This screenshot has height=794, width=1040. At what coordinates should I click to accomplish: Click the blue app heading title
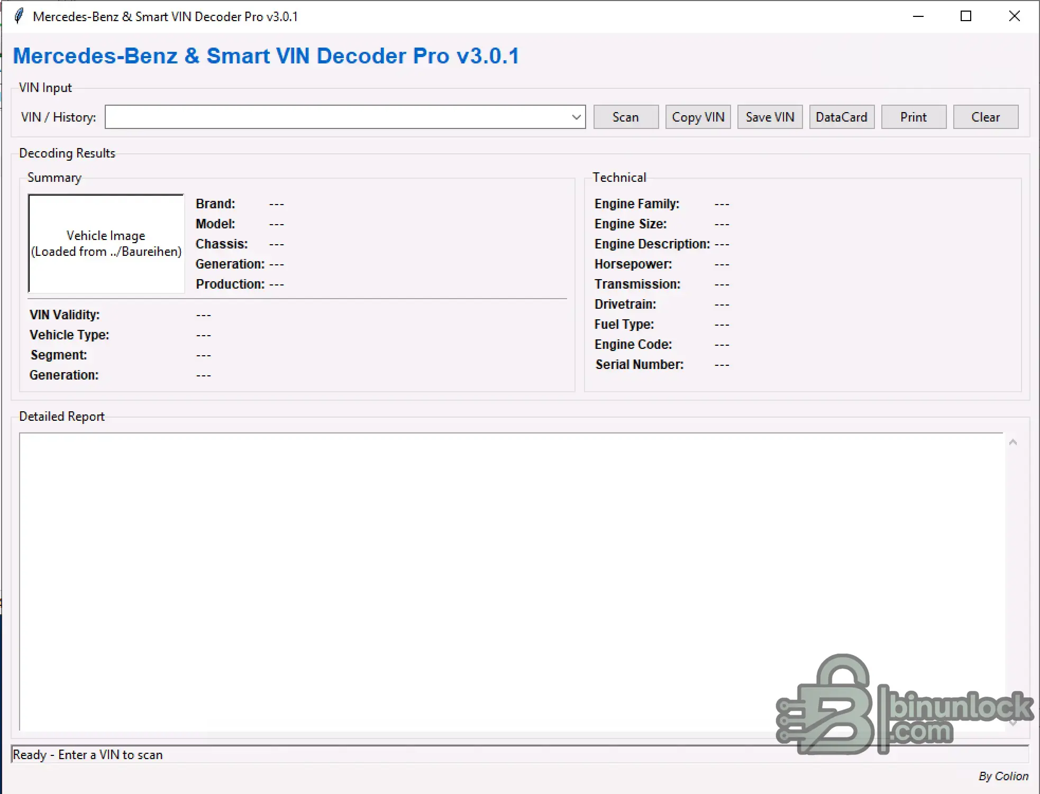[266, 56]
